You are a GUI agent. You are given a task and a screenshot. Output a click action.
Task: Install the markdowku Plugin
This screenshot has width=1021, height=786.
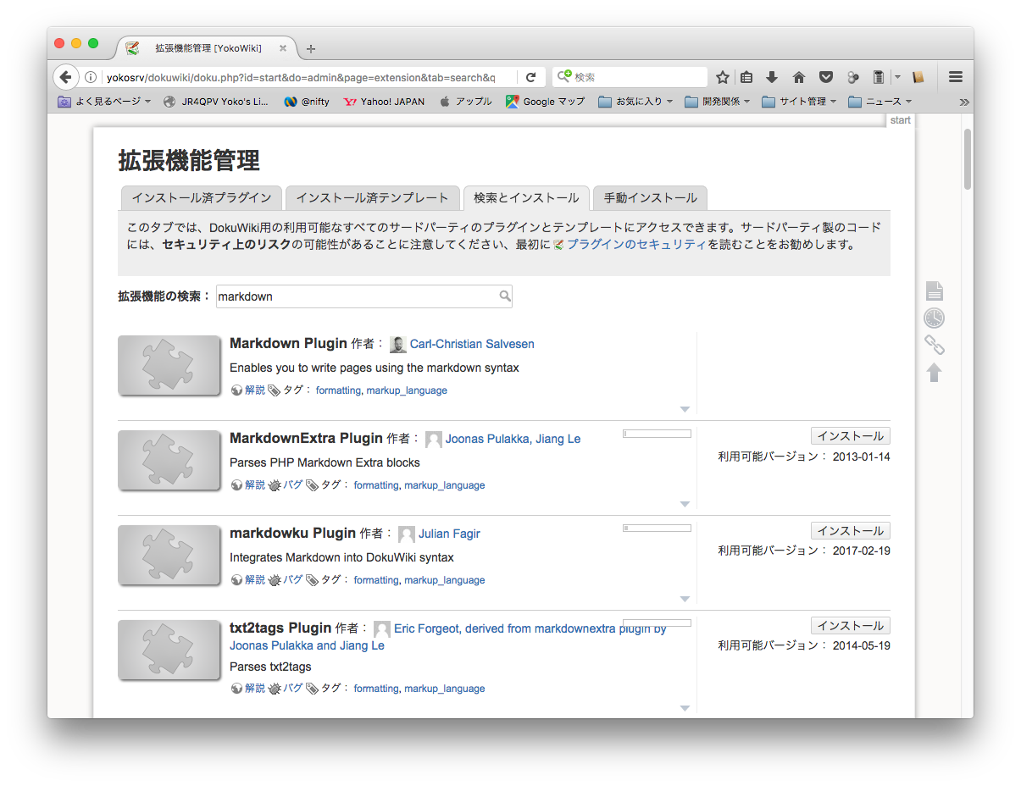851,531
